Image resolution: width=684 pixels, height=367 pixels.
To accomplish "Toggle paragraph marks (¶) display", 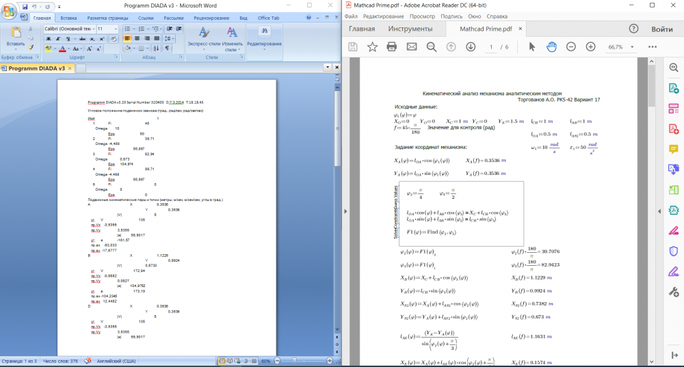I will (x=167, y=48).
